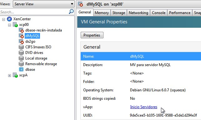Click the search magnifier icon
Viewport: 201px width, 120px height.
71,12
